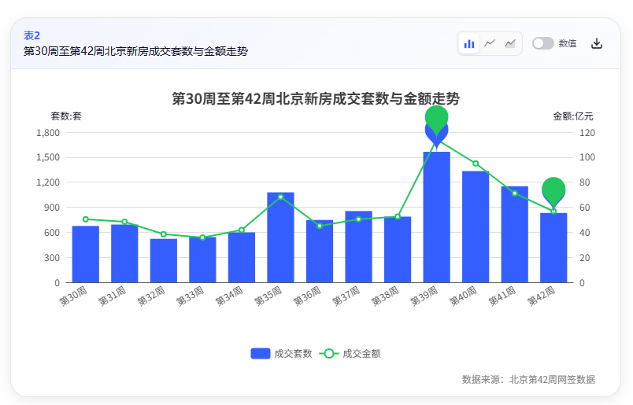Toggle 成交套数 series in legend
Image resolution: width=633 pixels, height=405 pixels.
coord(281,353)
